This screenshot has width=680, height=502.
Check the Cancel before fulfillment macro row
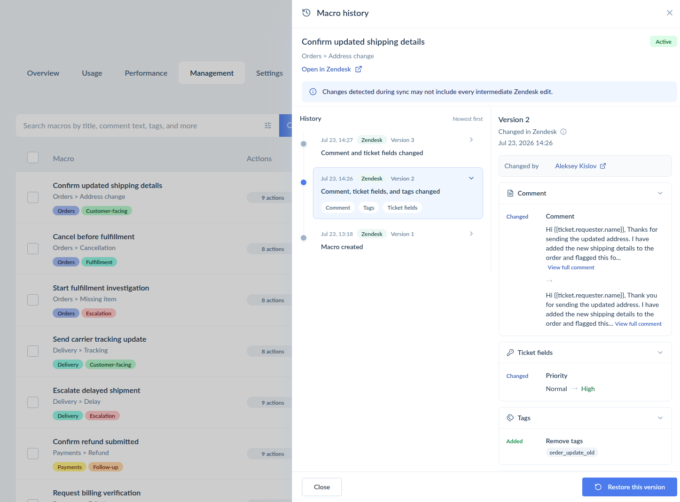click(x=33, y=248)
